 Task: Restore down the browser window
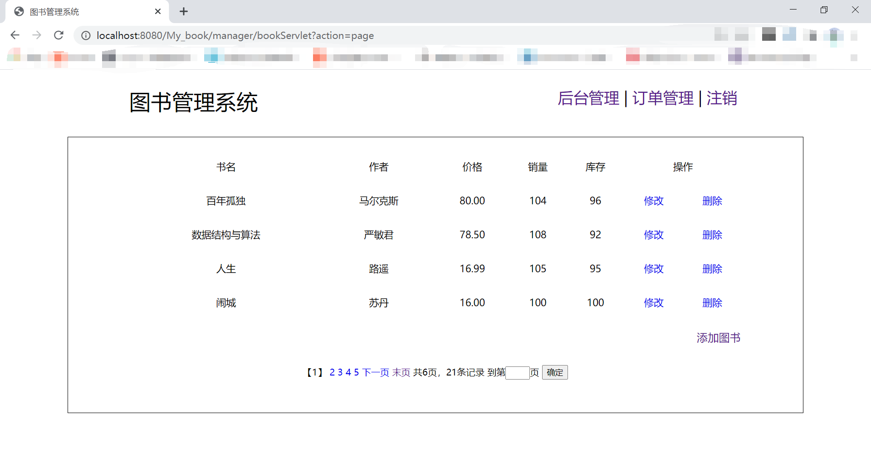point(824,10)
